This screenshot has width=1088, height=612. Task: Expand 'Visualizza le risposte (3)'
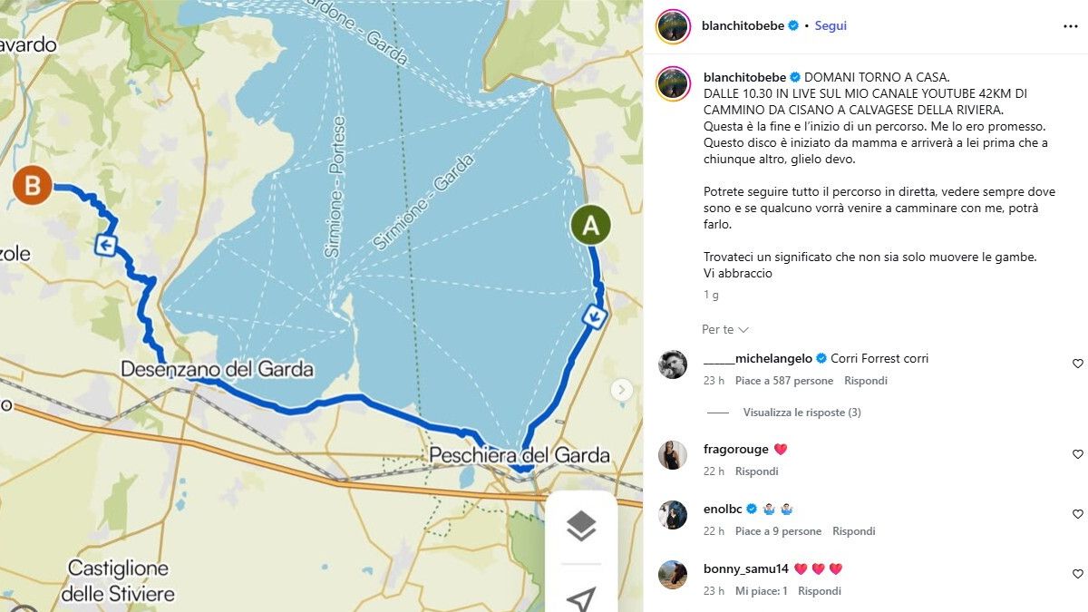pos(801,413)
